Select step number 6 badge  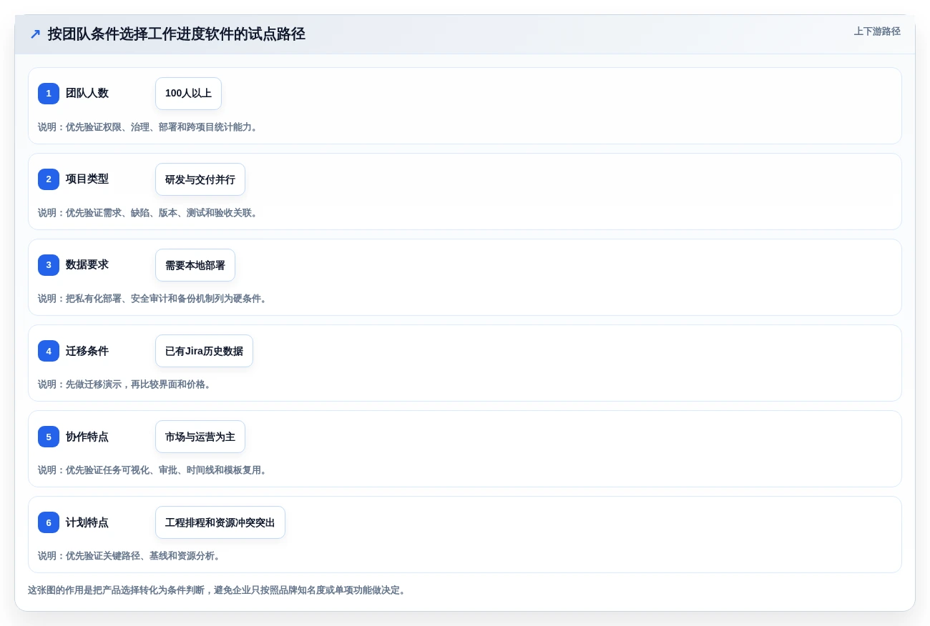pos(49,522)
